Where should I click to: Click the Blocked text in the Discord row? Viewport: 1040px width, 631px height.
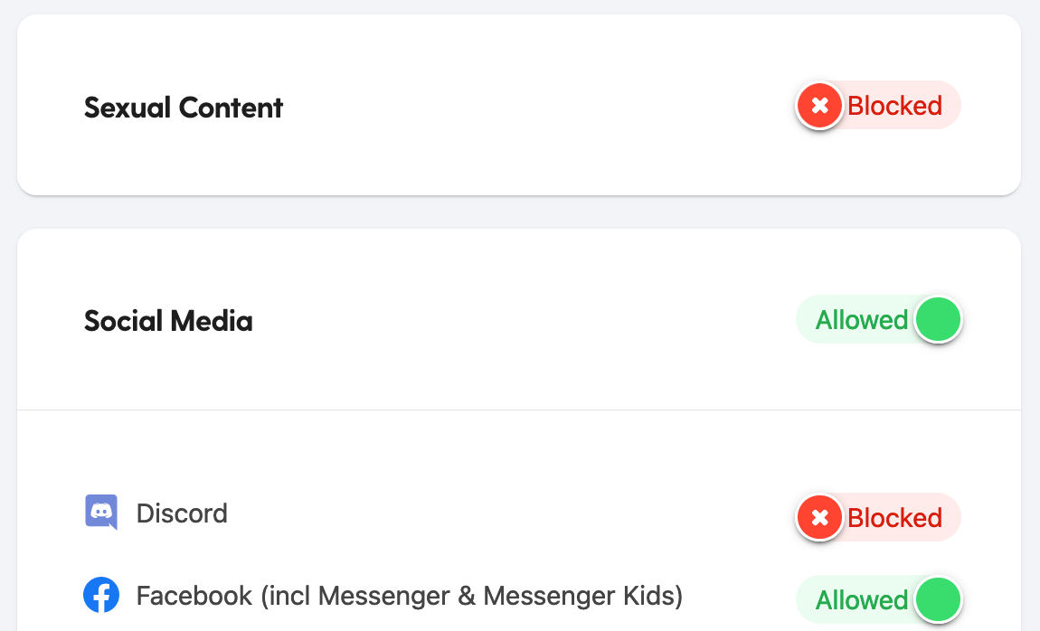[894, 518]
